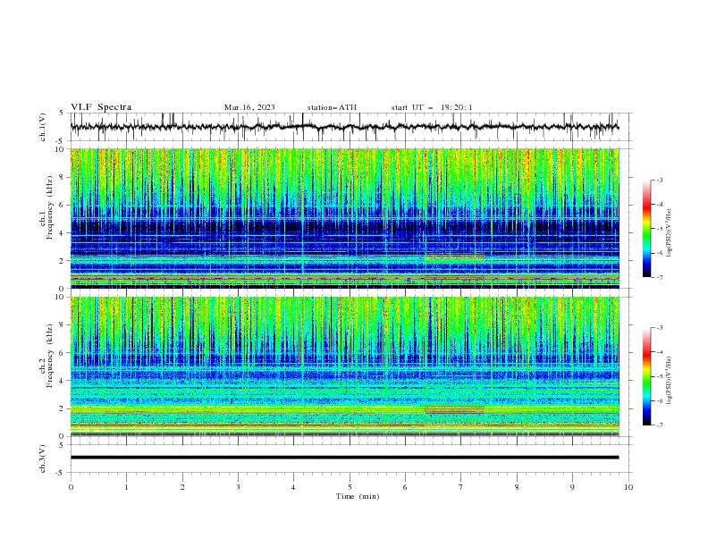
Task: Click the log(PSD) label beside ch.1 colorbar
Action: 669,233
